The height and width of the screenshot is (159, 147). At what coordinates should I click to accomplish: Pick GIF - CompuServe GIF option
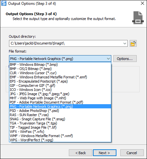60,85
